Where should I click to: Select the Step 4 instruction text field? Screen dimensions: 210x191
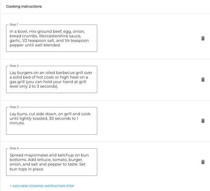click(52, 162)
